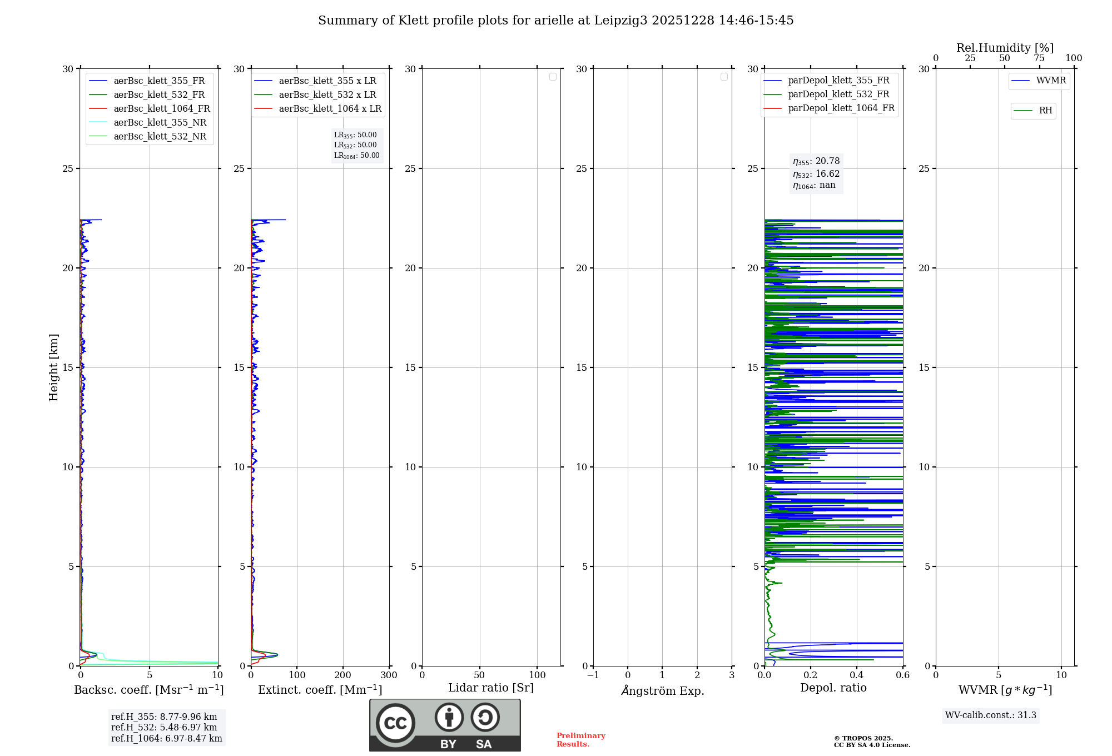Screen dimensions: 1112x756
Task: Click the Rel.Humidity top axis label
Action: point(1005,48)
